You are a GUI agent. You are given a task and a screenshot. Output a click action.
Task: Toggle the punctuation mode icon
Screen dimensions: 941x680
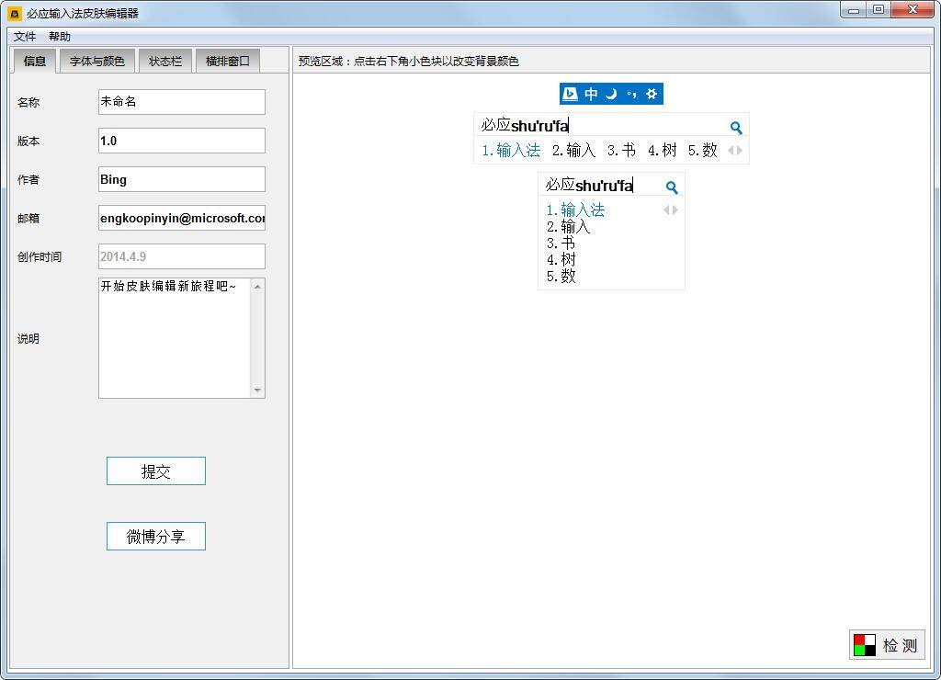pos(631,94)
